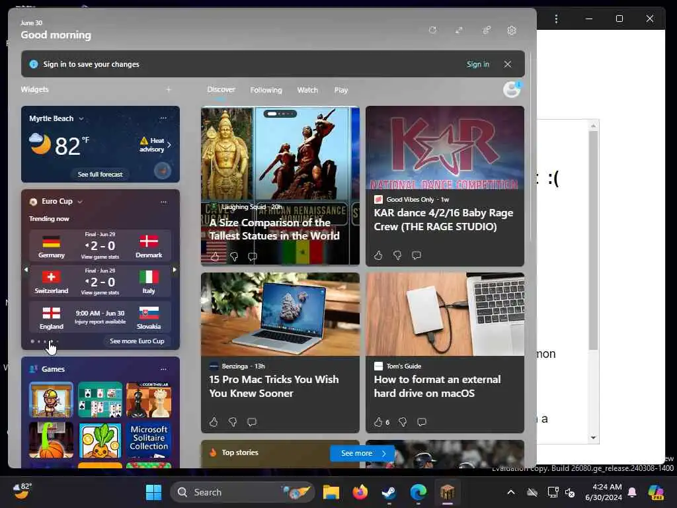View game stats for Switzerland vs Italy

[100, 292]
